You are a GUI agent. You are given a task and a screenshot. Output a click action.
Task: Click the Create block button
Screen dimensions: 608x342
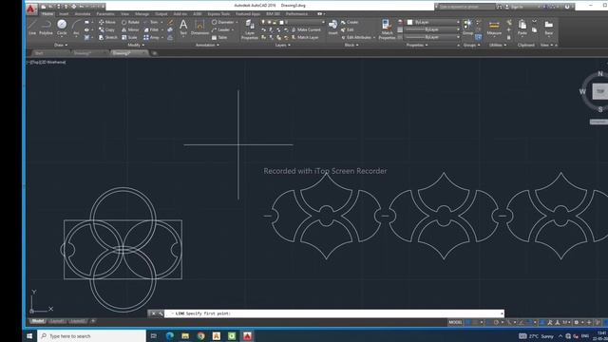point(350,23)
